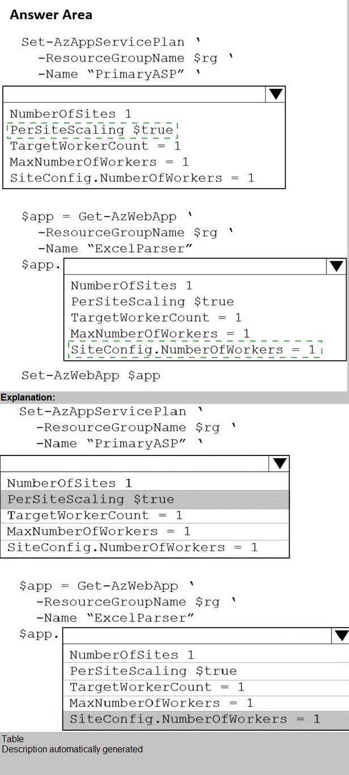
Task: Open the Explanation section's first dropdown arrow
Action: (279, 463)
